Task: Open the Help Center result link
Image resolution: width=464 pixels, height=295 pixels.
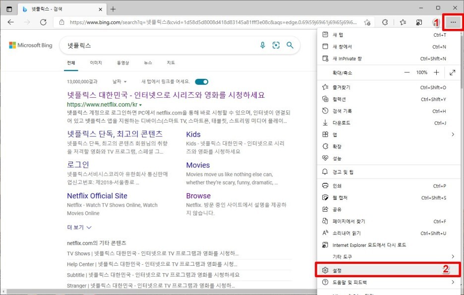Action: (x=152, y=264)
